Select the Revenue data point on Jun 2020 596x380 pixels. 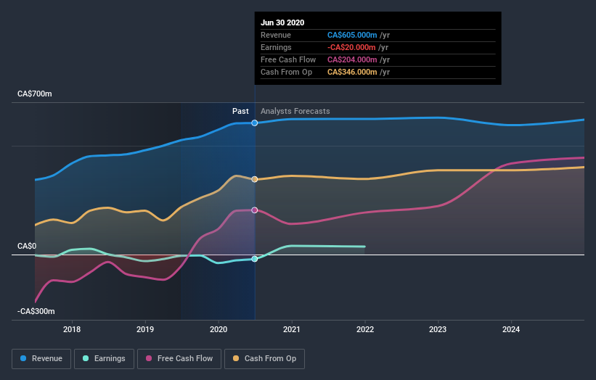(x=255, y=123)
